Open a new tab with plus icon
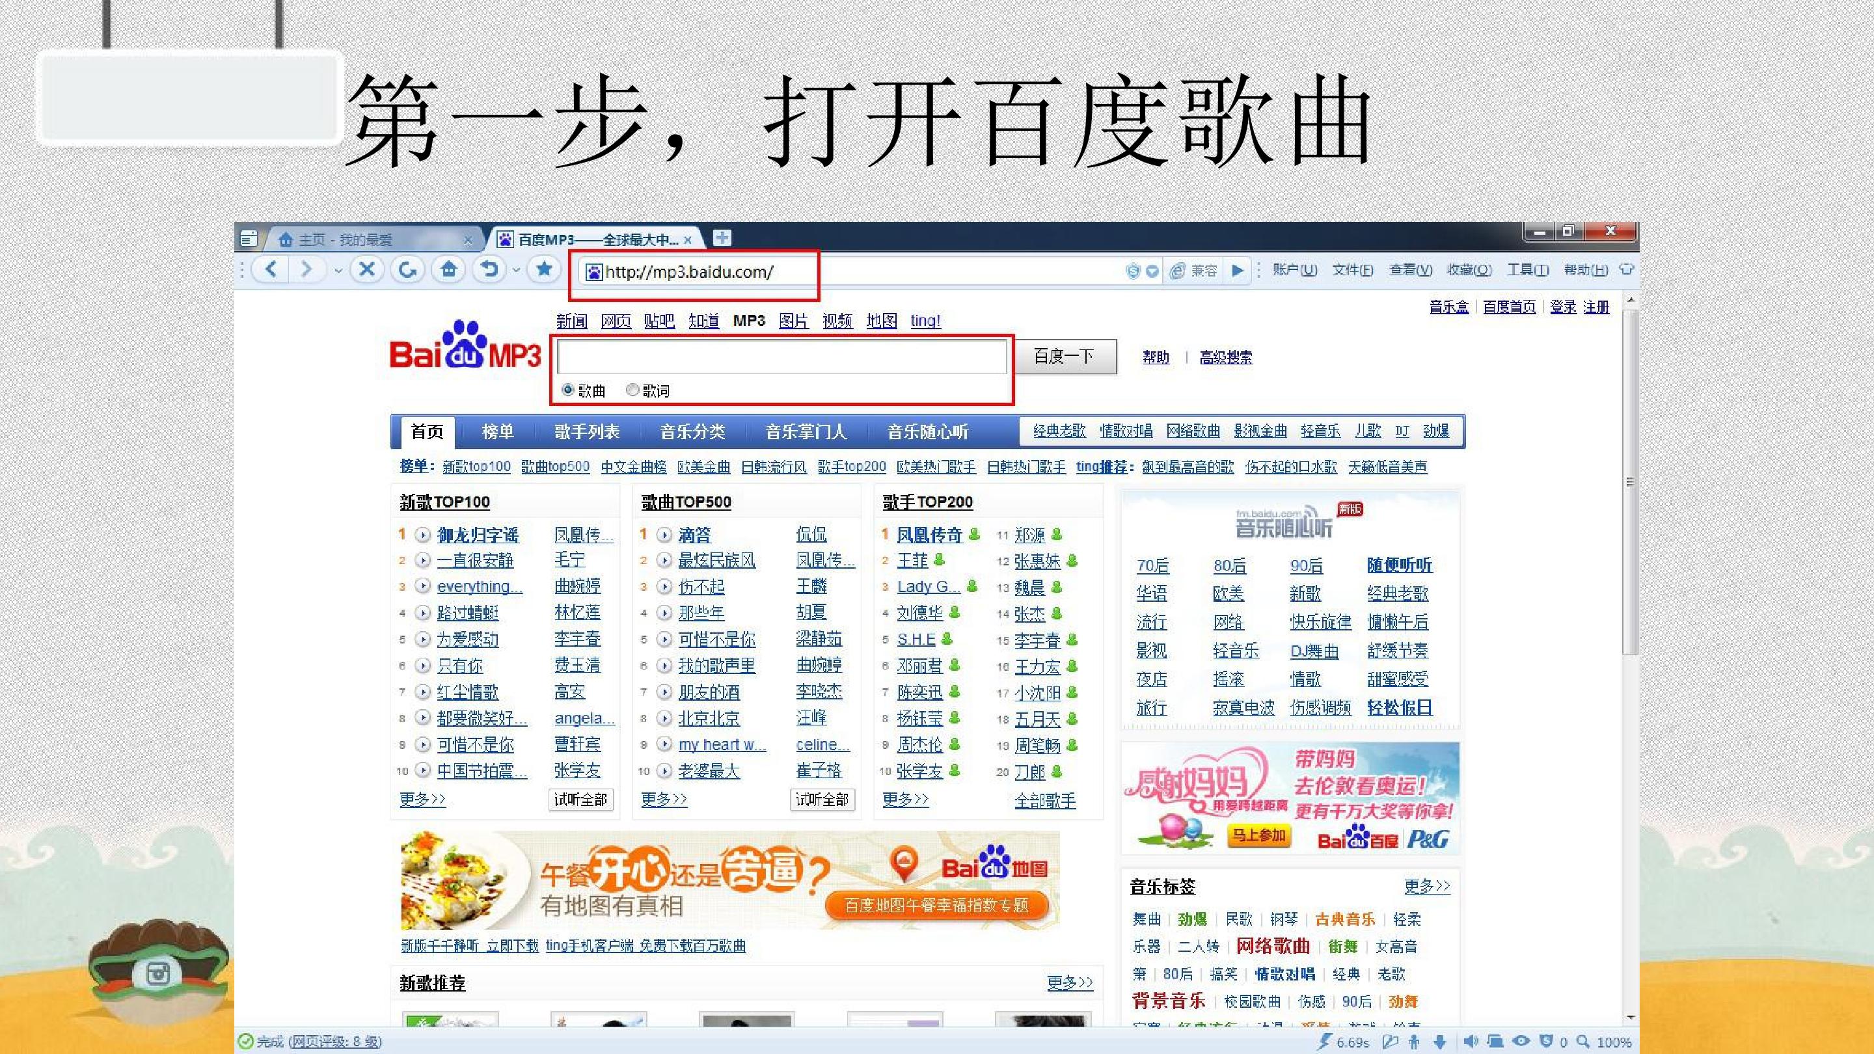1874x1054 pixels. tap(722, 238)
